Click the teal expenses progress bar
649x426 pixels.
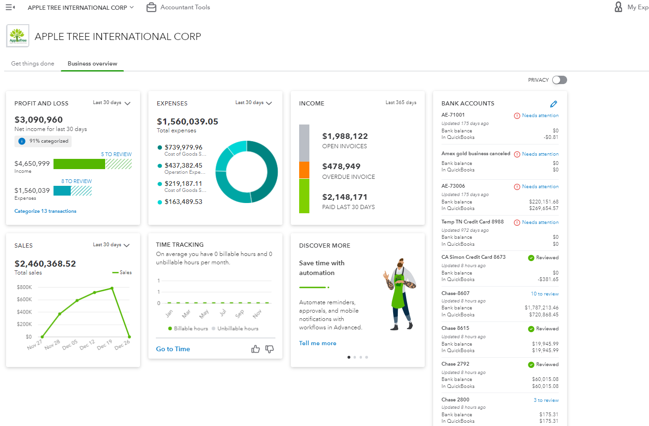[62, 191]
